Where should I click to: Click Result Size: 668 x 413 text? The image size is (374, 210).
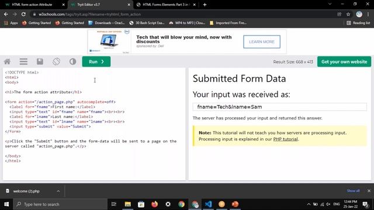tap(293, 62)
